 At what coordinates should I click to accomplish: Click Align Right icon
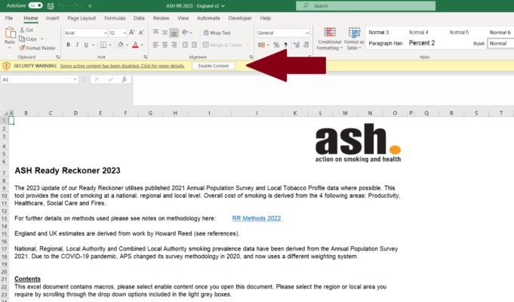coord(174,45)
